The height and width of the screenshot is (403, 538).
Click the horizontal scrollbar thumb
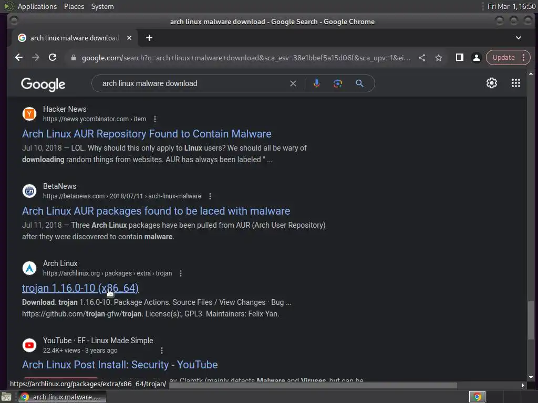[x=313, y=385]
